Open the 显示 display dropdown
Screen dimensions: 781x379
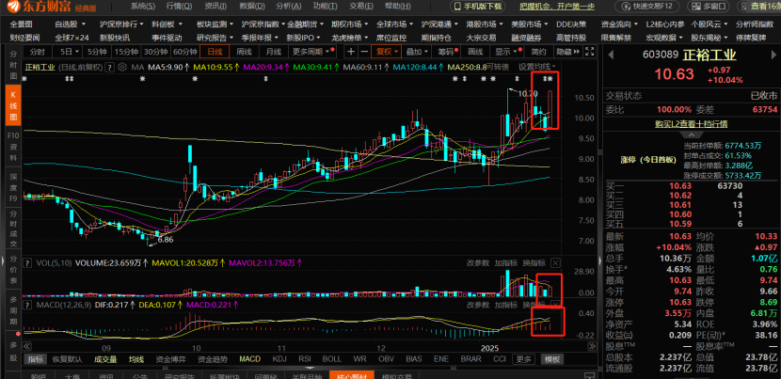coord(506,52)
